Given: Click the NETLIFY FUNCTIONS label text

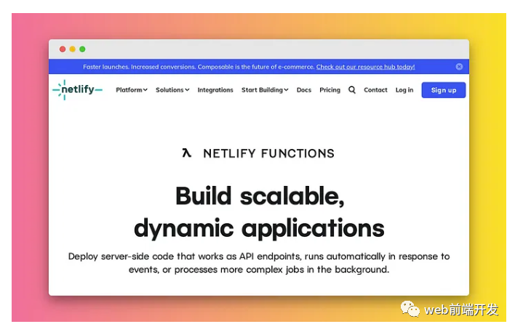Looking at the screenshot, I should tap(268, 153).
